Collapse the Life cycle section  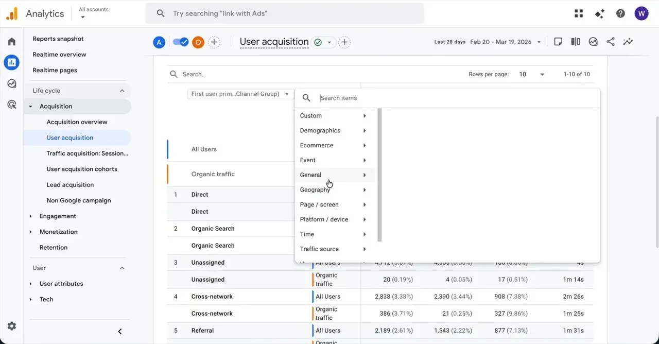coord(122,91)
